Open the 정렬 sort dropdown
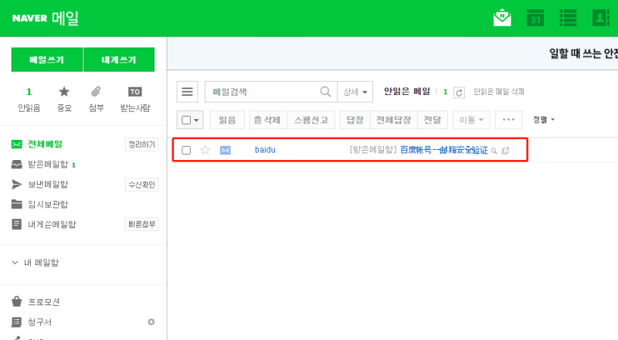Viewport: 618px width, 340px height. point(544,120)
